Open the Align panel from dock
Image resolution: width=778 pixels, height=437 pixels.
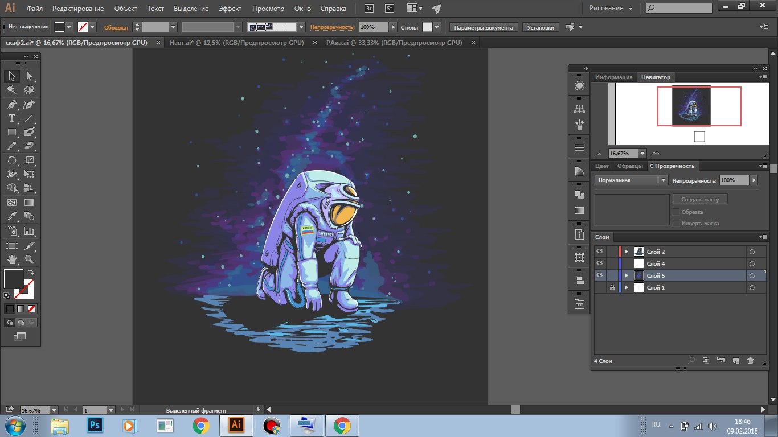click(579, 281)
